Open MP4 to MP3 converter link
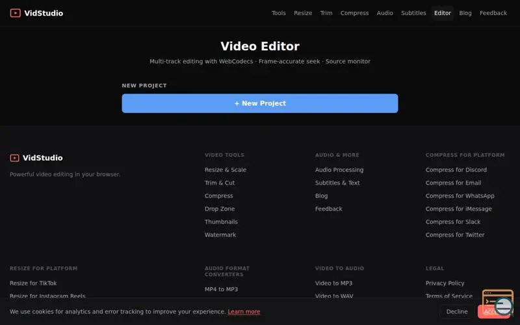This screenshot has width=520, height=325. [x=221, y=289]
